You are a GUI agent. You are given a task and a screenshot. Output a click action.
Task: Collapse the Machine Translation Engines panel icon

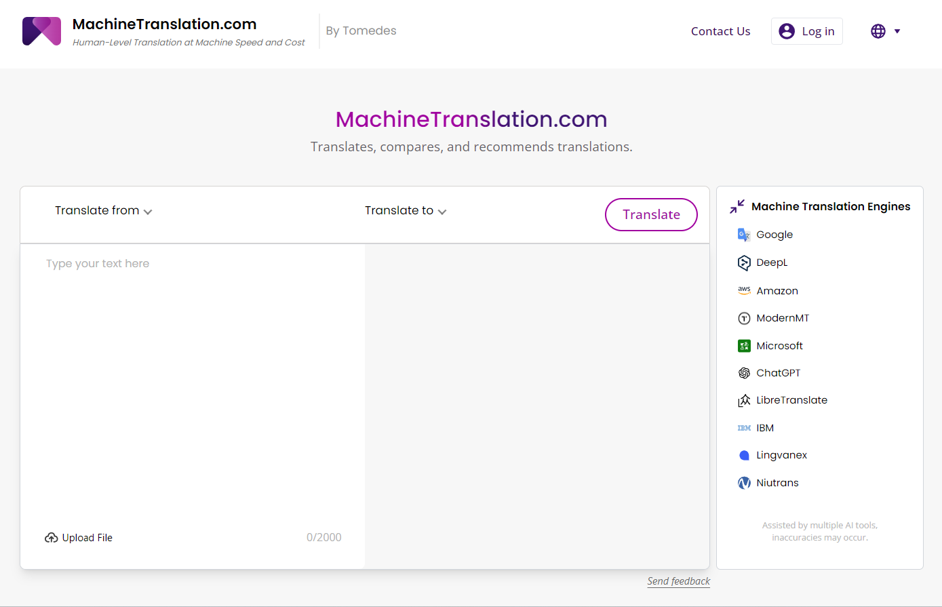click(x=737, y=206)
